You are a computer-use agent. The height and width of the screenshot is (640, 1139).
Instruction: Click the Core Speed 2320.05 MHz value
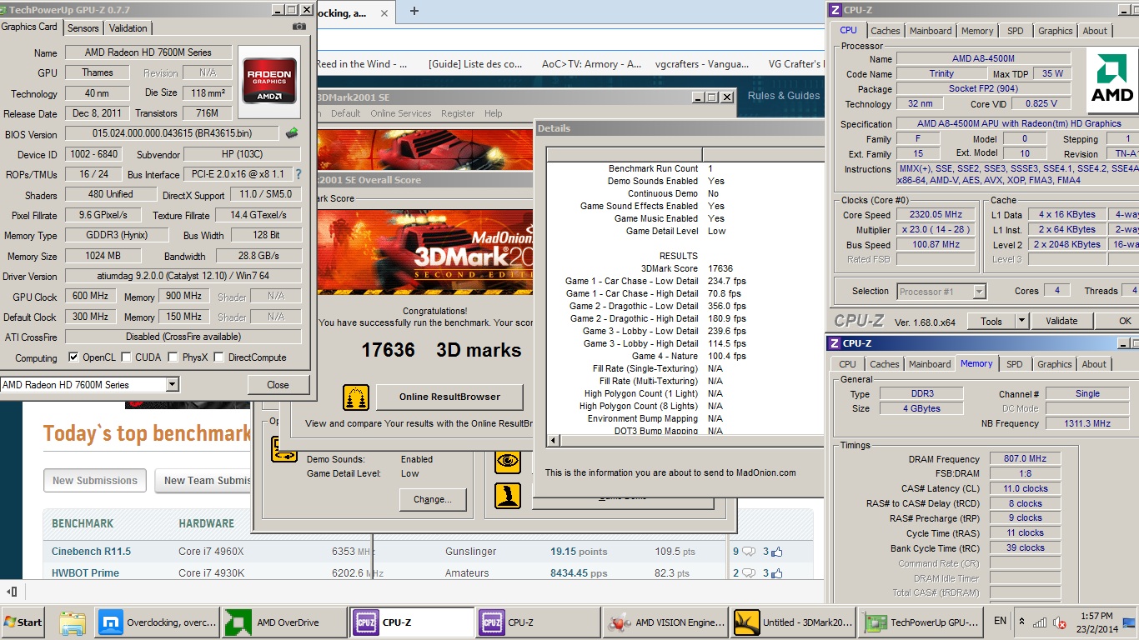(936, 214)
